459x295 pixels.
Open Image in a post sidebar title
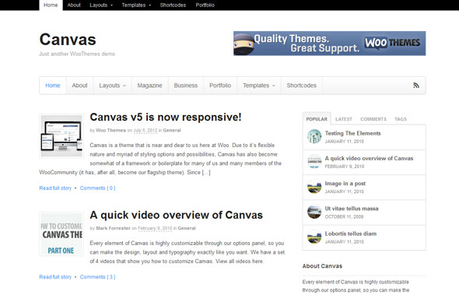(x=345, y=184)
